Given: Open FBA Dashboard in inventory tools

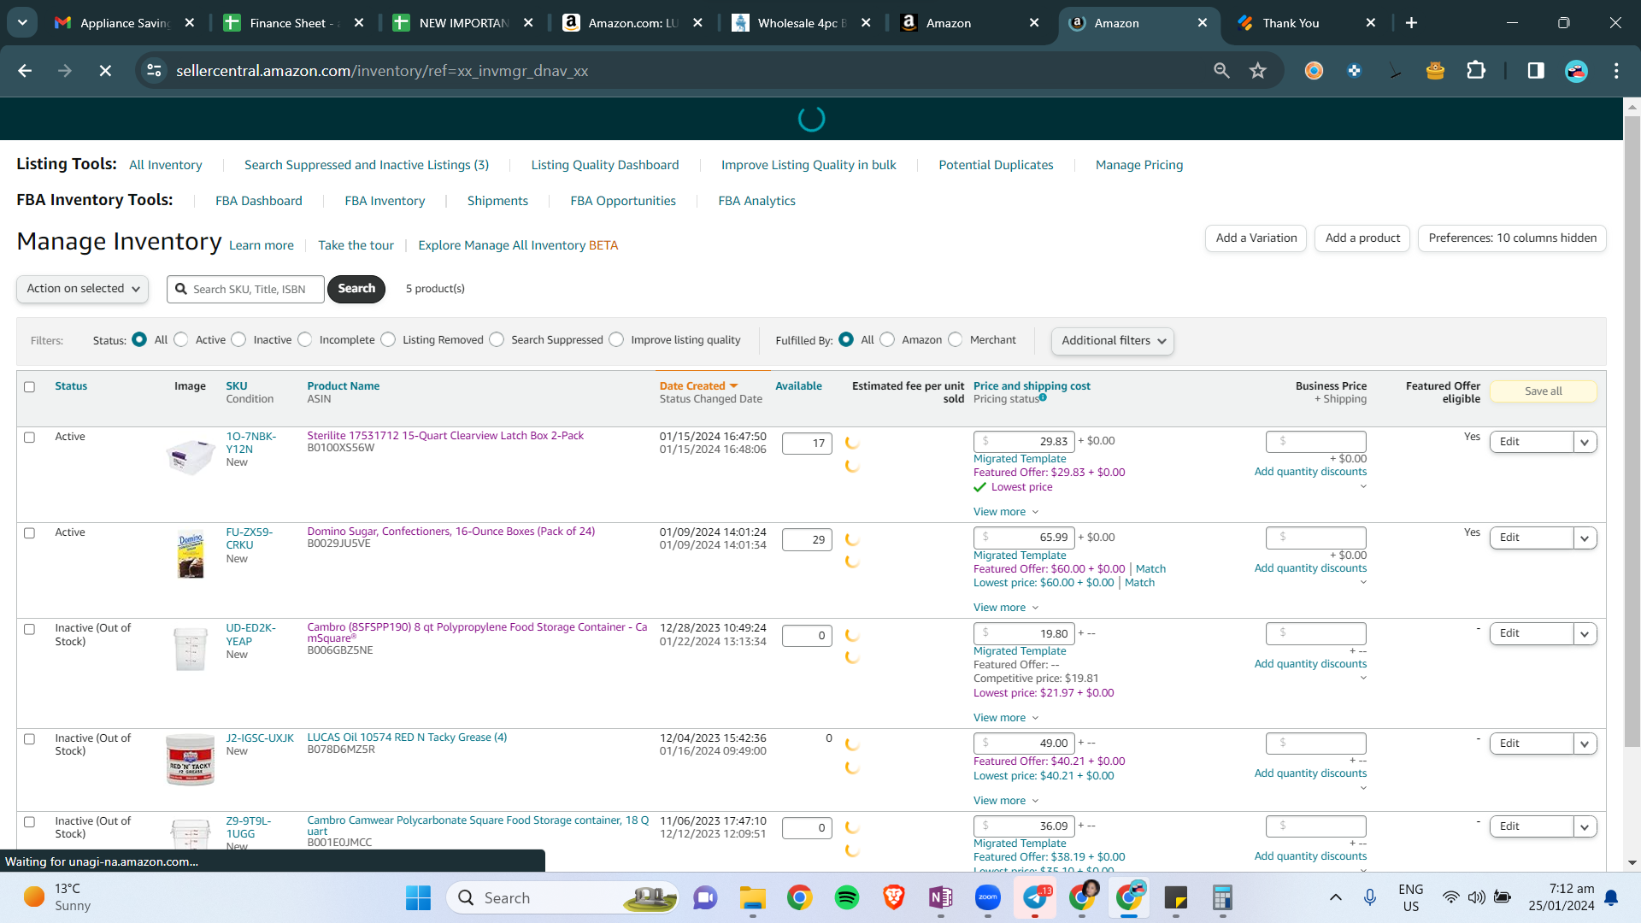Looking at the screenshot, I should 259,201.
